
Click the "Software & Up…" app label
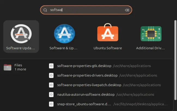pyautogui.click(x=63, y=48)
